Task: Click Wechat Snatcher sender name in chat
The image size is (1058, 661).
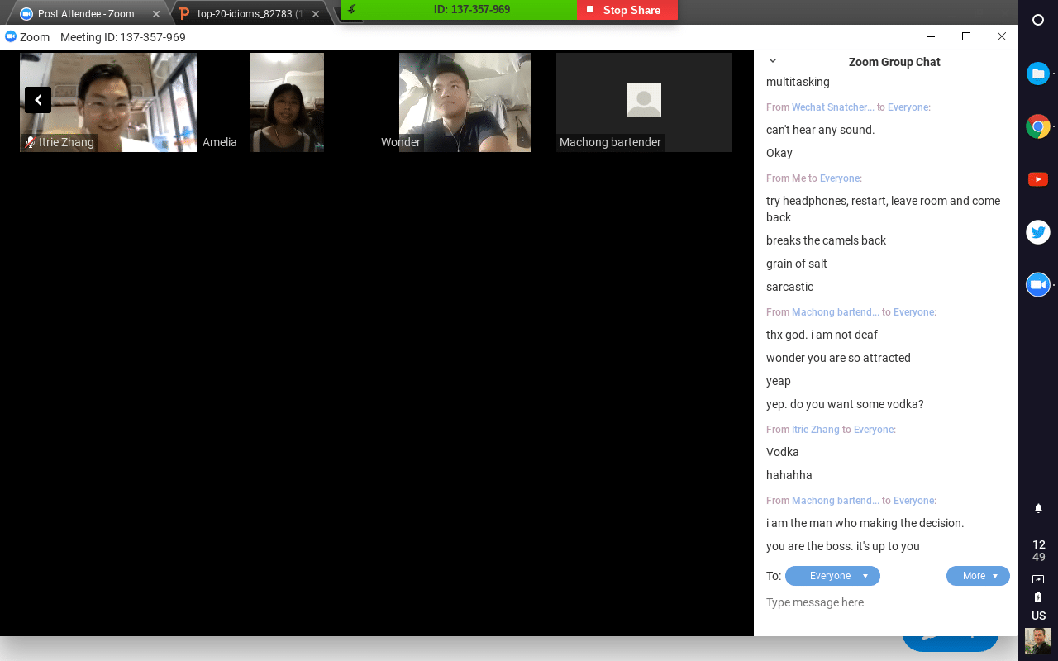Action: coord(833,107)
